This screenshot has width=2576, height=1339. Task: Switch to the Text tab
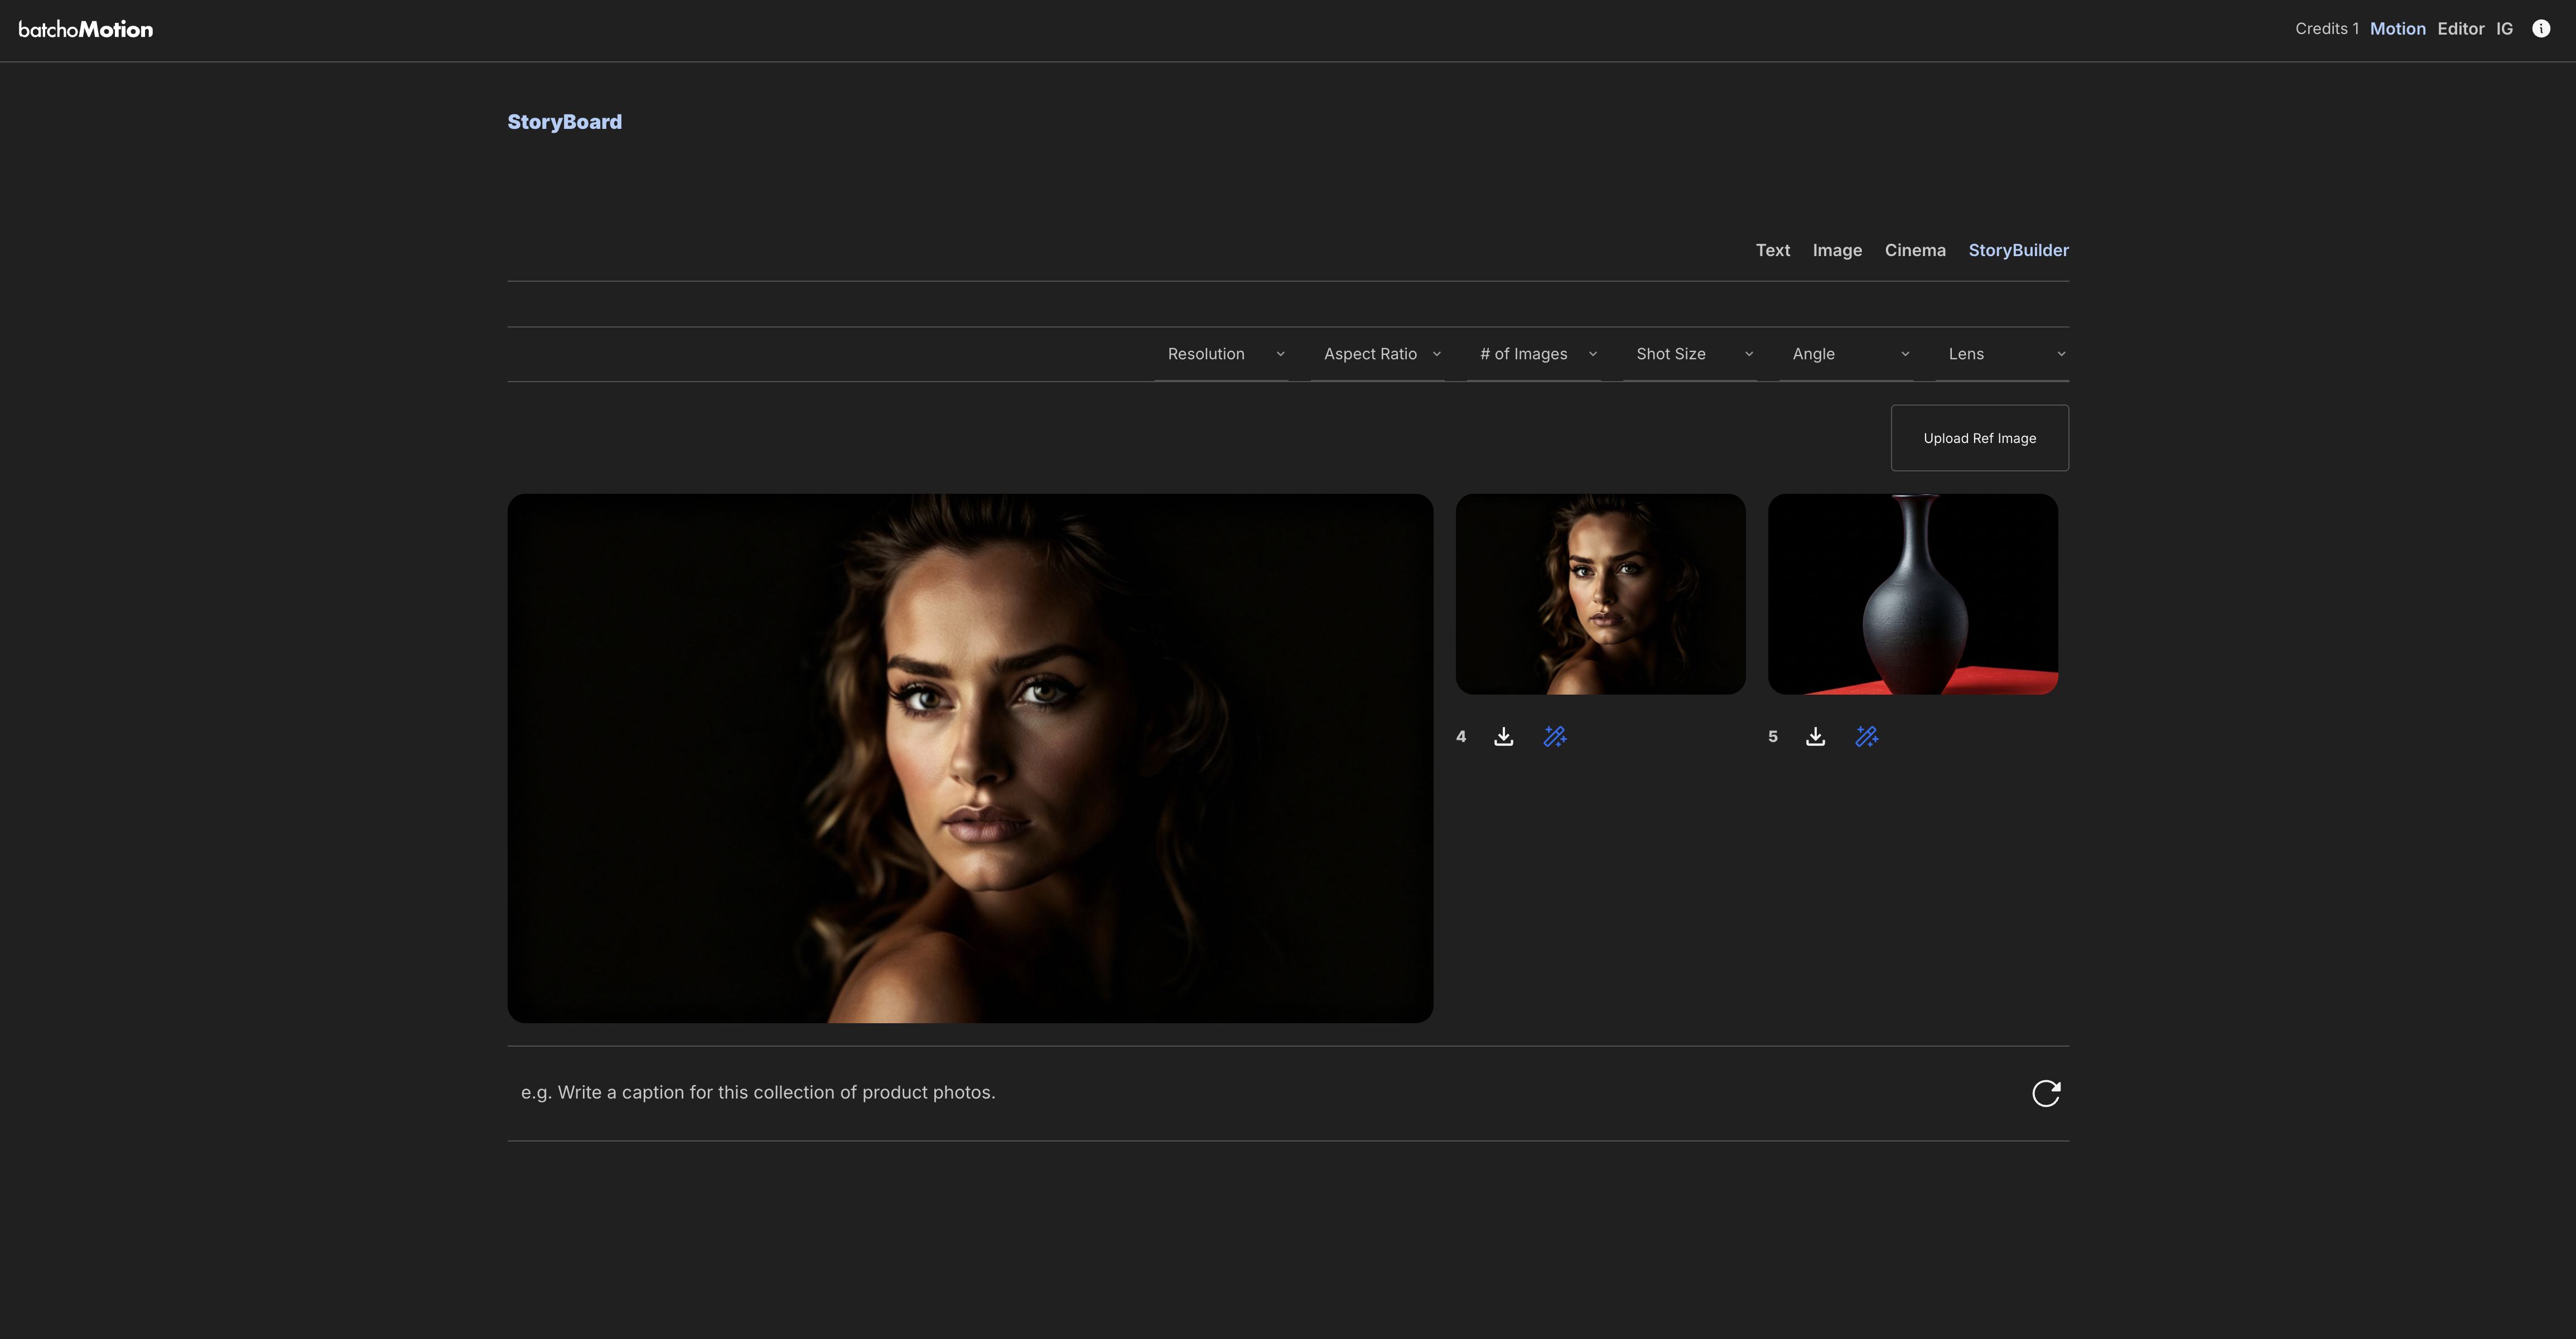[1773, 250]
